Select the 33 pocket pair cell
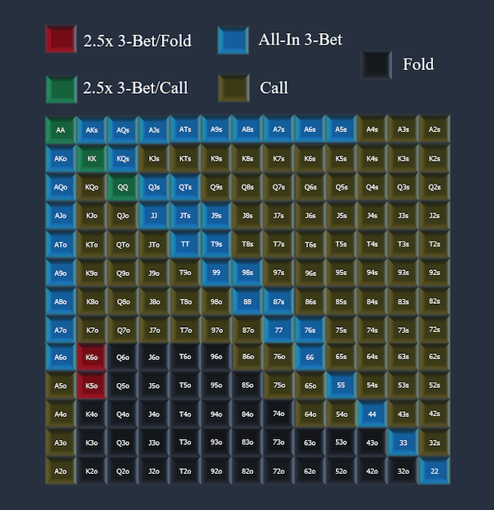 [x=403, y=442]
